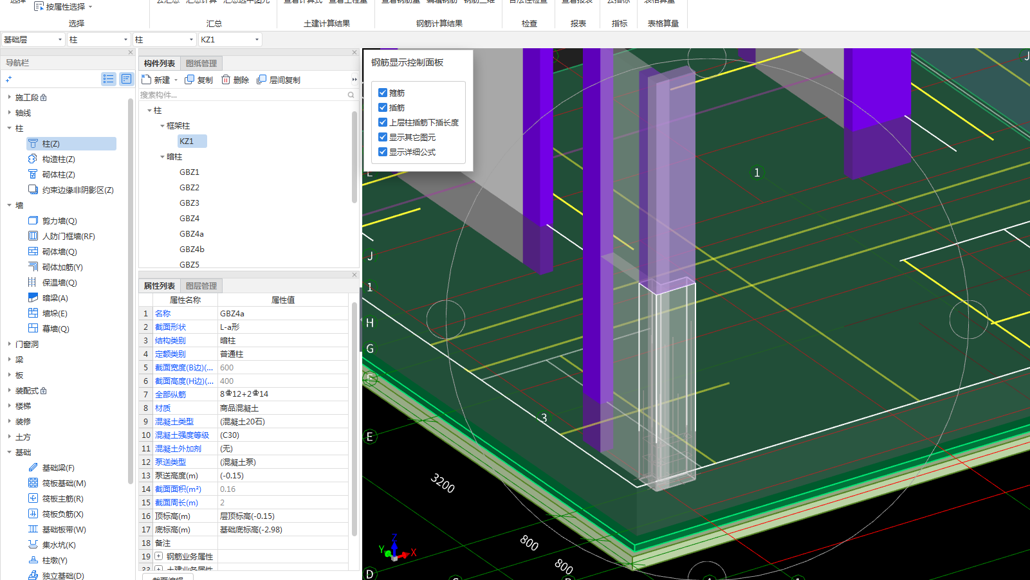Viewport: 1030px width, 580px height.
Task: Expand the toolbar overflow arrows in 构件列表
Action: click(x=354, y=80)
